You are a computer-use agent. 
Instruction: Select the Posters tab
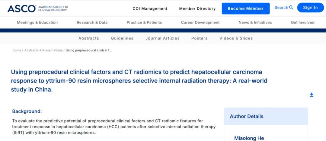200,38
